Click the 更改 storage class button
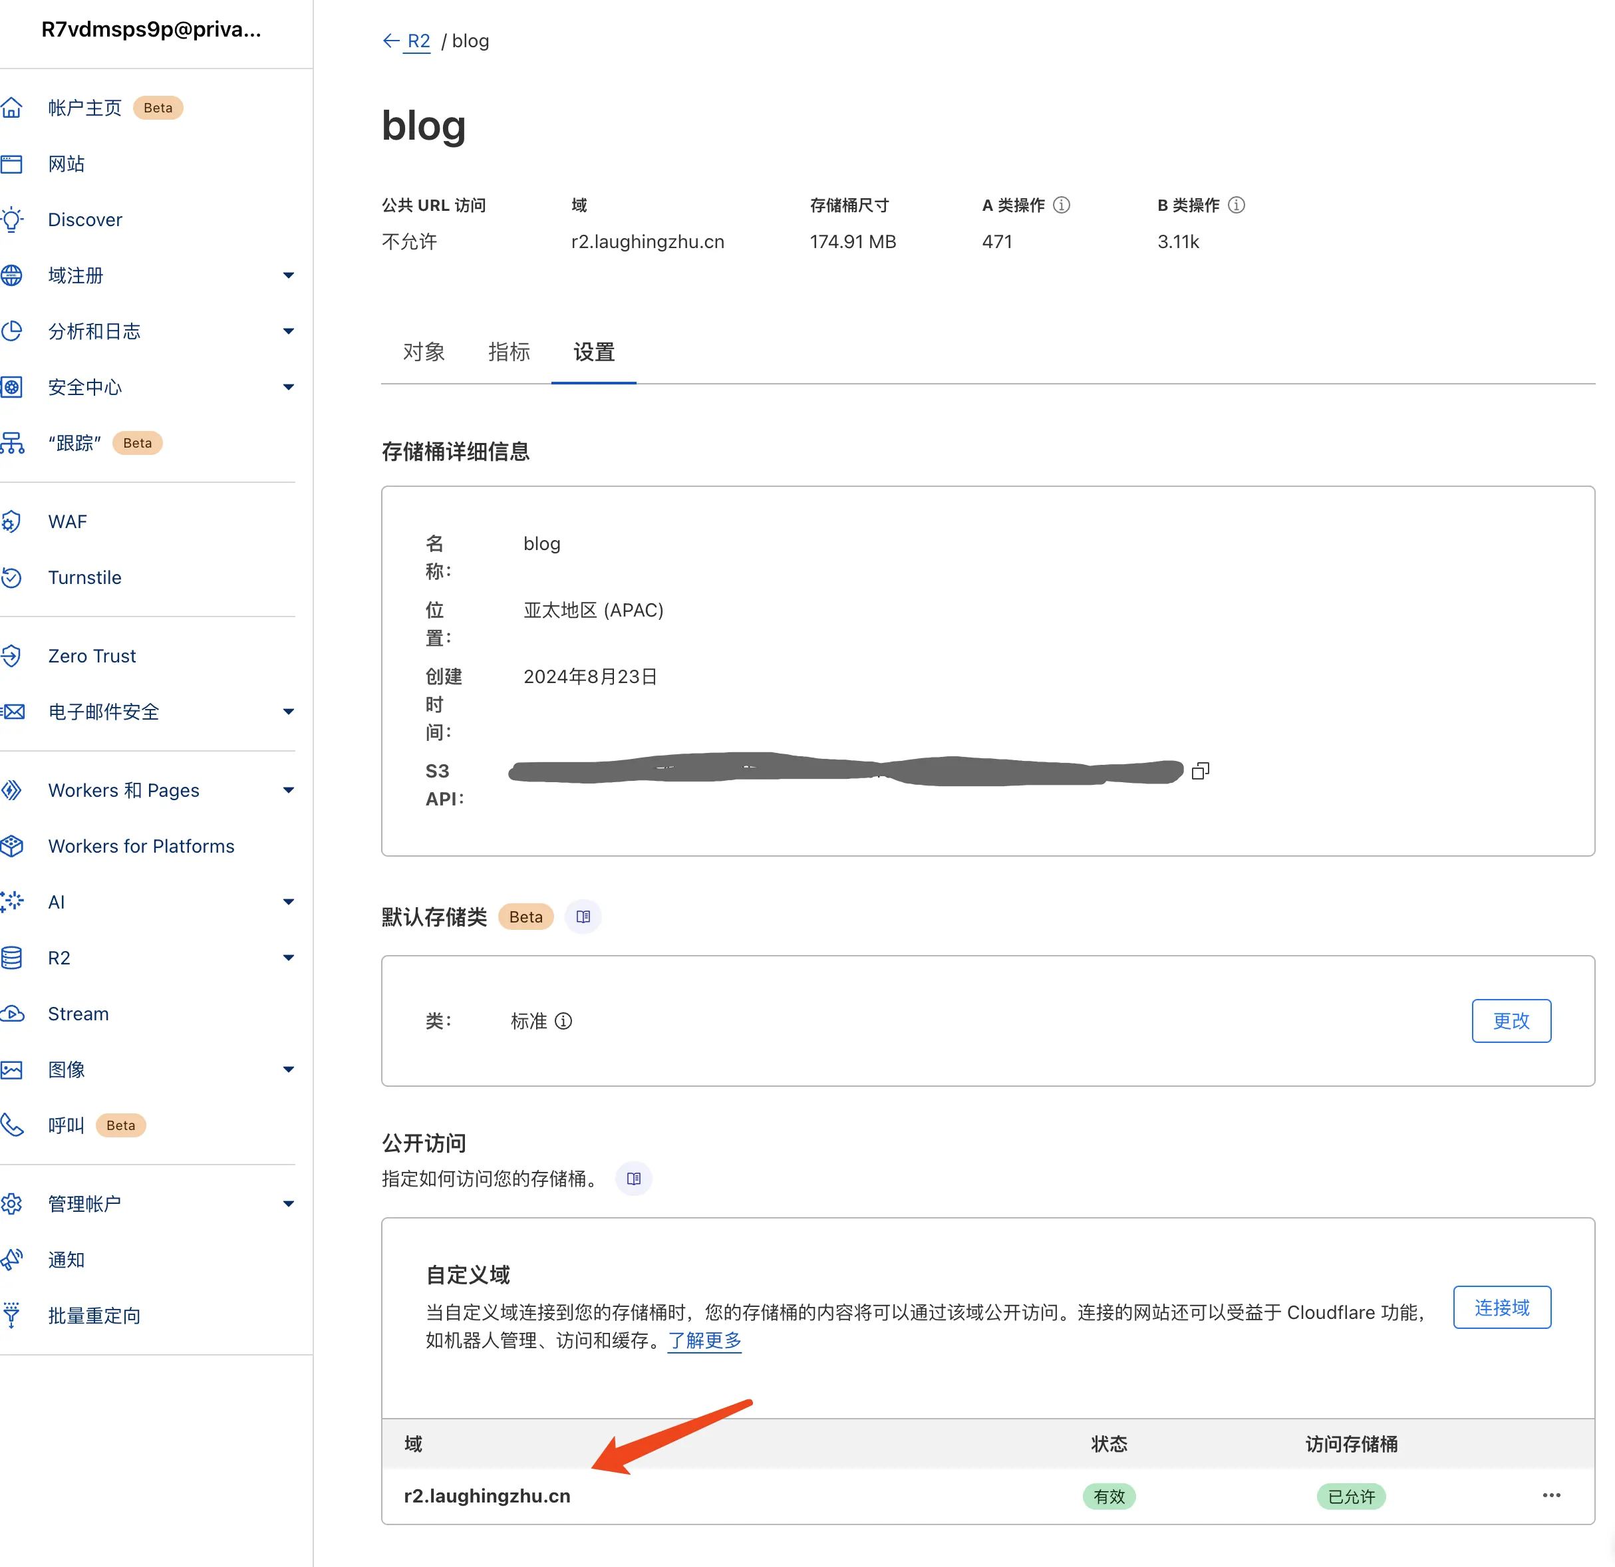This screenshot has height=1567, width=1615. click(1511, 1021)
